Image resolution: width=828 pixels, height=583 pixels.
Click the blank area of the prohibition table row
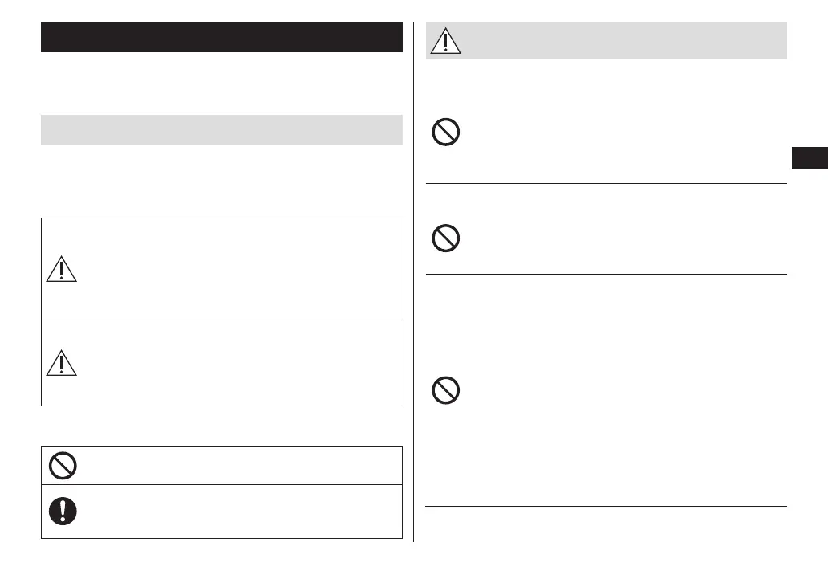click(241, 466)
